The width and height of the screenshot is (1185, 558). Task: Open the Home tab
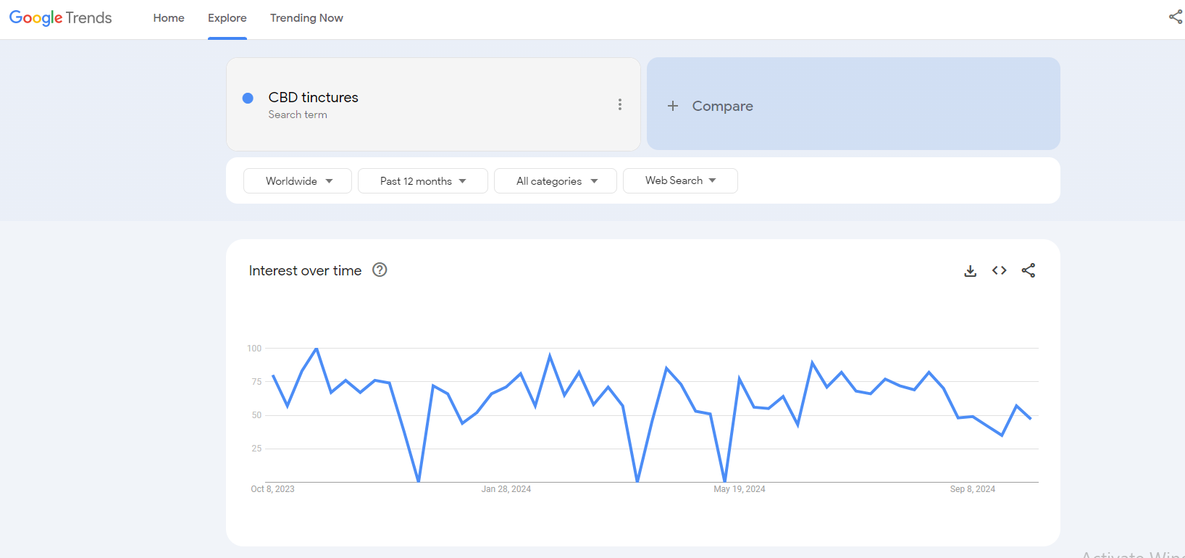tap(169, 18)
